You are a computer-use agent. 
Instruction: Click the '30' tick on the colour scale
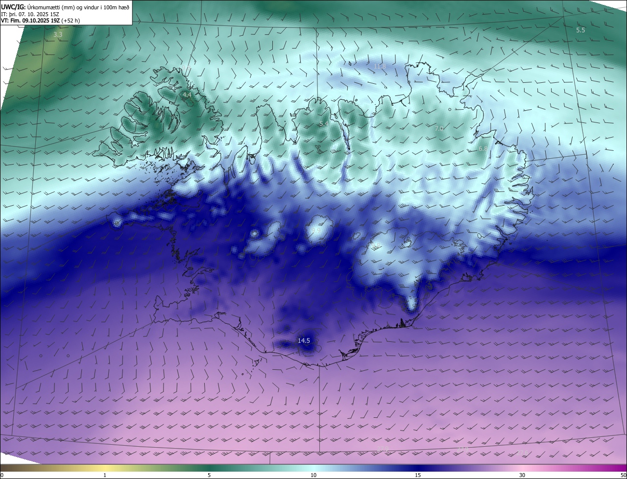pos(522,475)
